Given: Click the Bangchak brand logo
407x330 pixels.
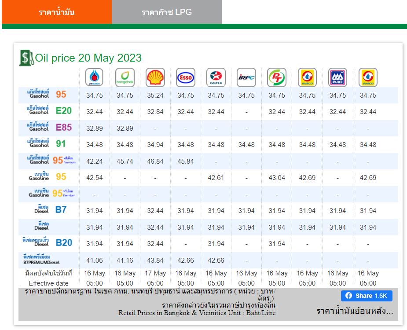Looking at the screenshot, I should [125, 77].
